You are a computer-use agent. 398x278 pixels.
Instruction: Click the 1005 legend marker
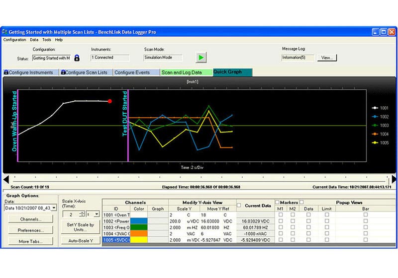[x=375, y=143]
